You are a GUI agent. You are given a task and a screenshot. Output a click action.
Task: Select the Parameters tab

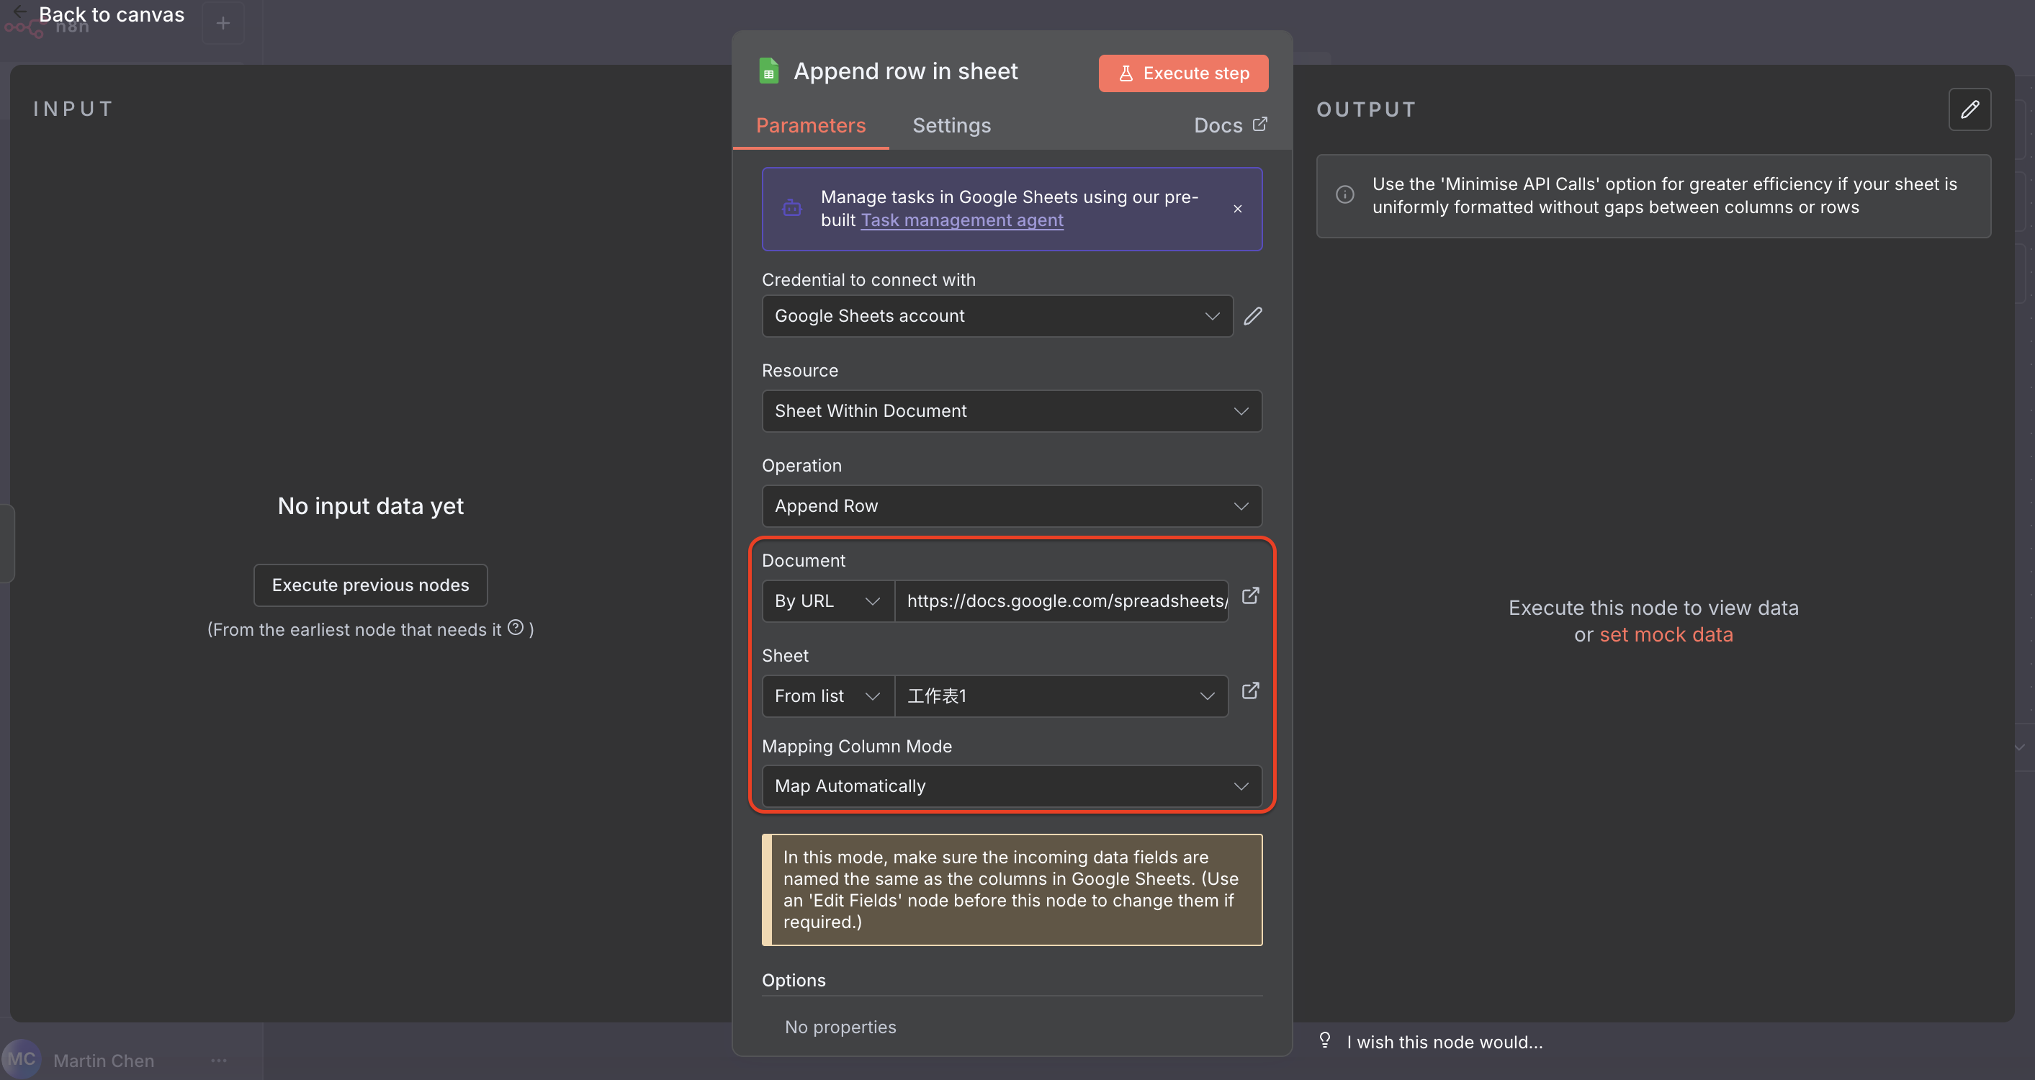click(x=811, y=125)
